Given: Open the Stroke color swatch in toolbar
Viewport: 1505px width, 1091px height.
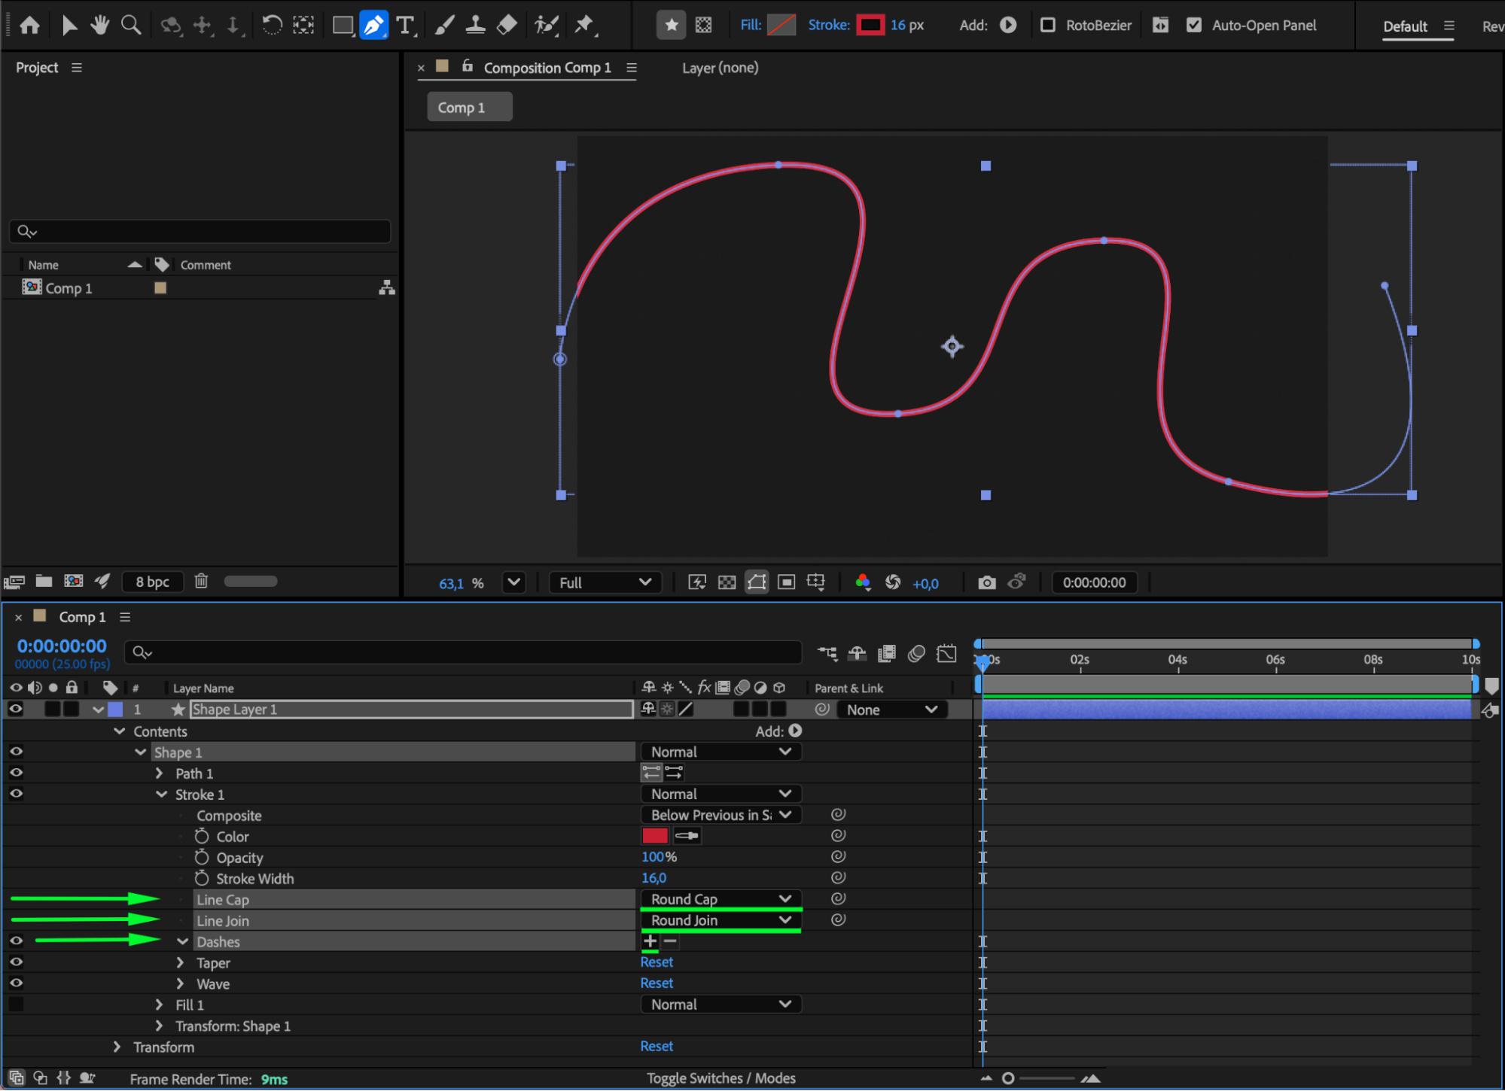Looking at the screenshot, I should pos(870,26).
